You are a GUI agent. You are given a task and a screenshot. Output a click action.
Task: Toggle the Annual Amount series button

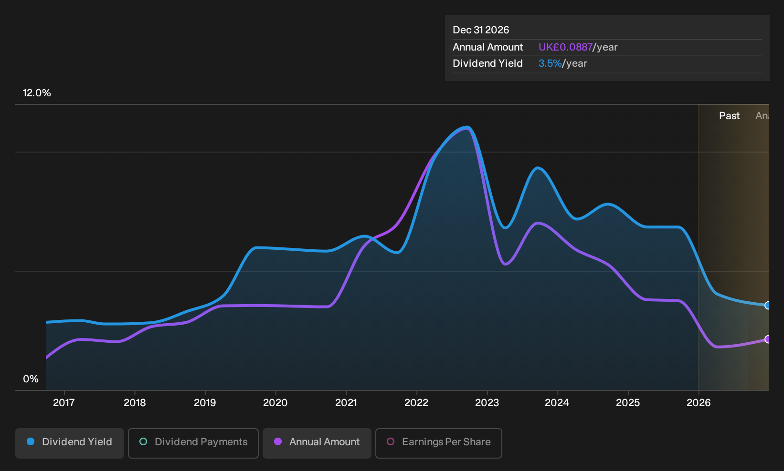317,443
